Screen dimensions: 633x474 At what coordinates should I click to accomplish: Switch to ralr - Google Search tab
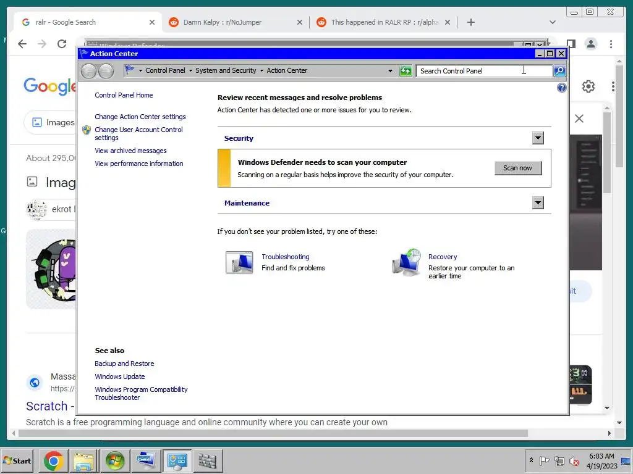[x=88, y=22]
